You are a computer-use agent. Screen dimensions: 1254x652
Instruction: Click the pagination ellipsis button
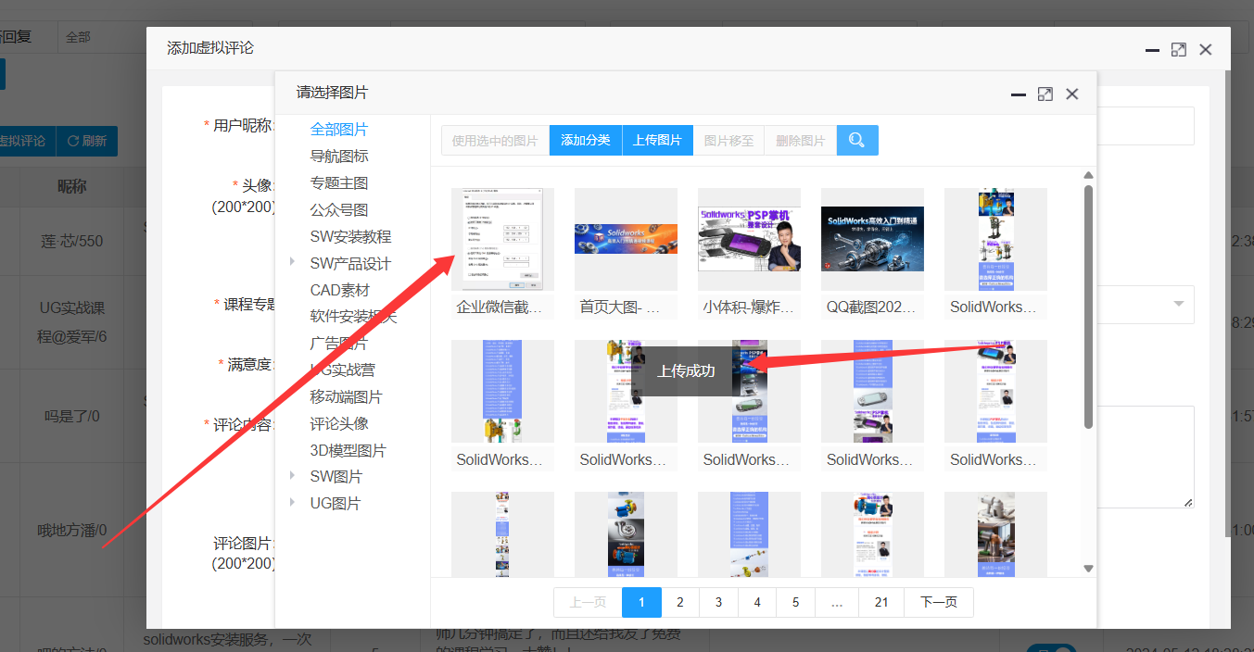[x=837, y=602]
